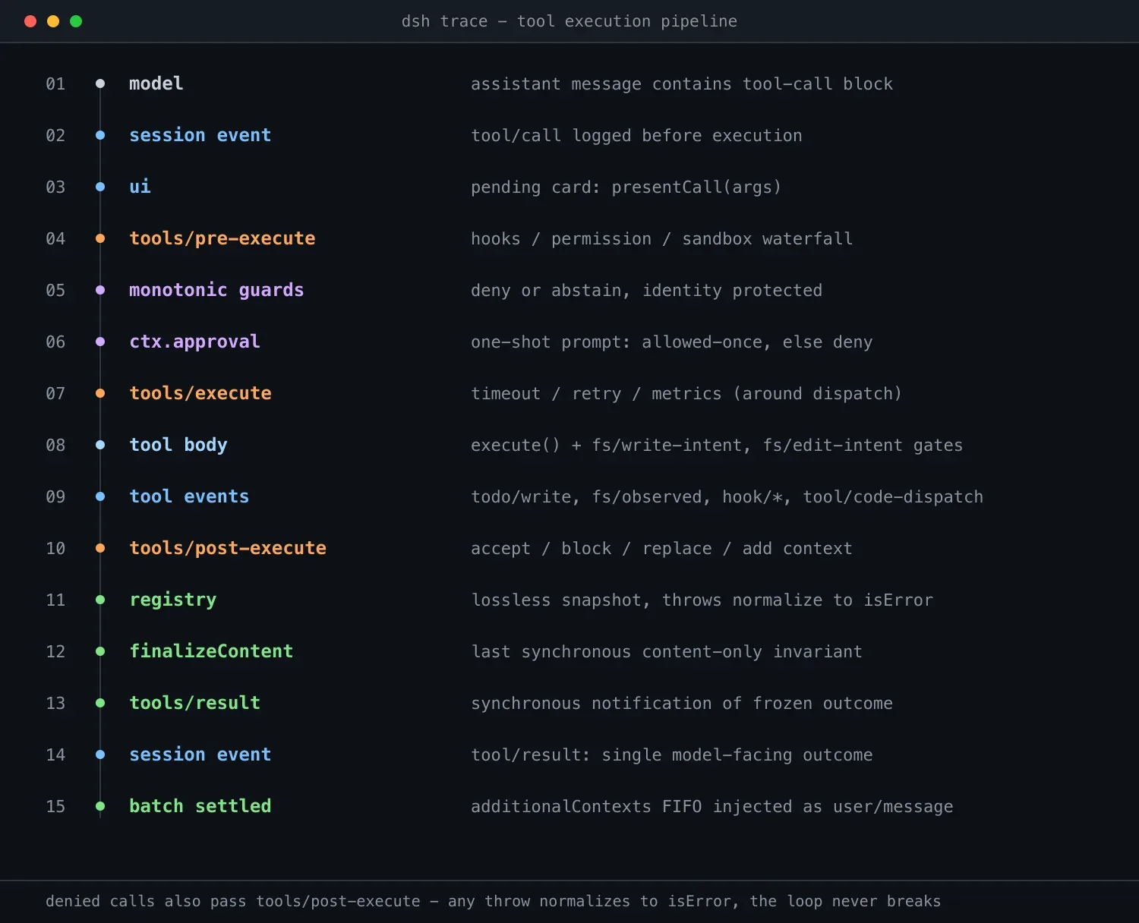The image size is (1139, 923).
Task: Click 'tool/result: single model-facing outcome' description
Action: tap(672, 755)
